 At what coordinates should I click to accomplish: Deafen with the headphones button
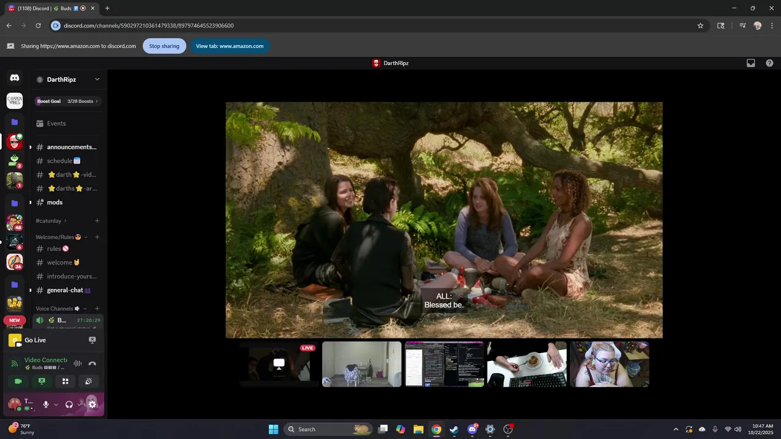[69, 404]
